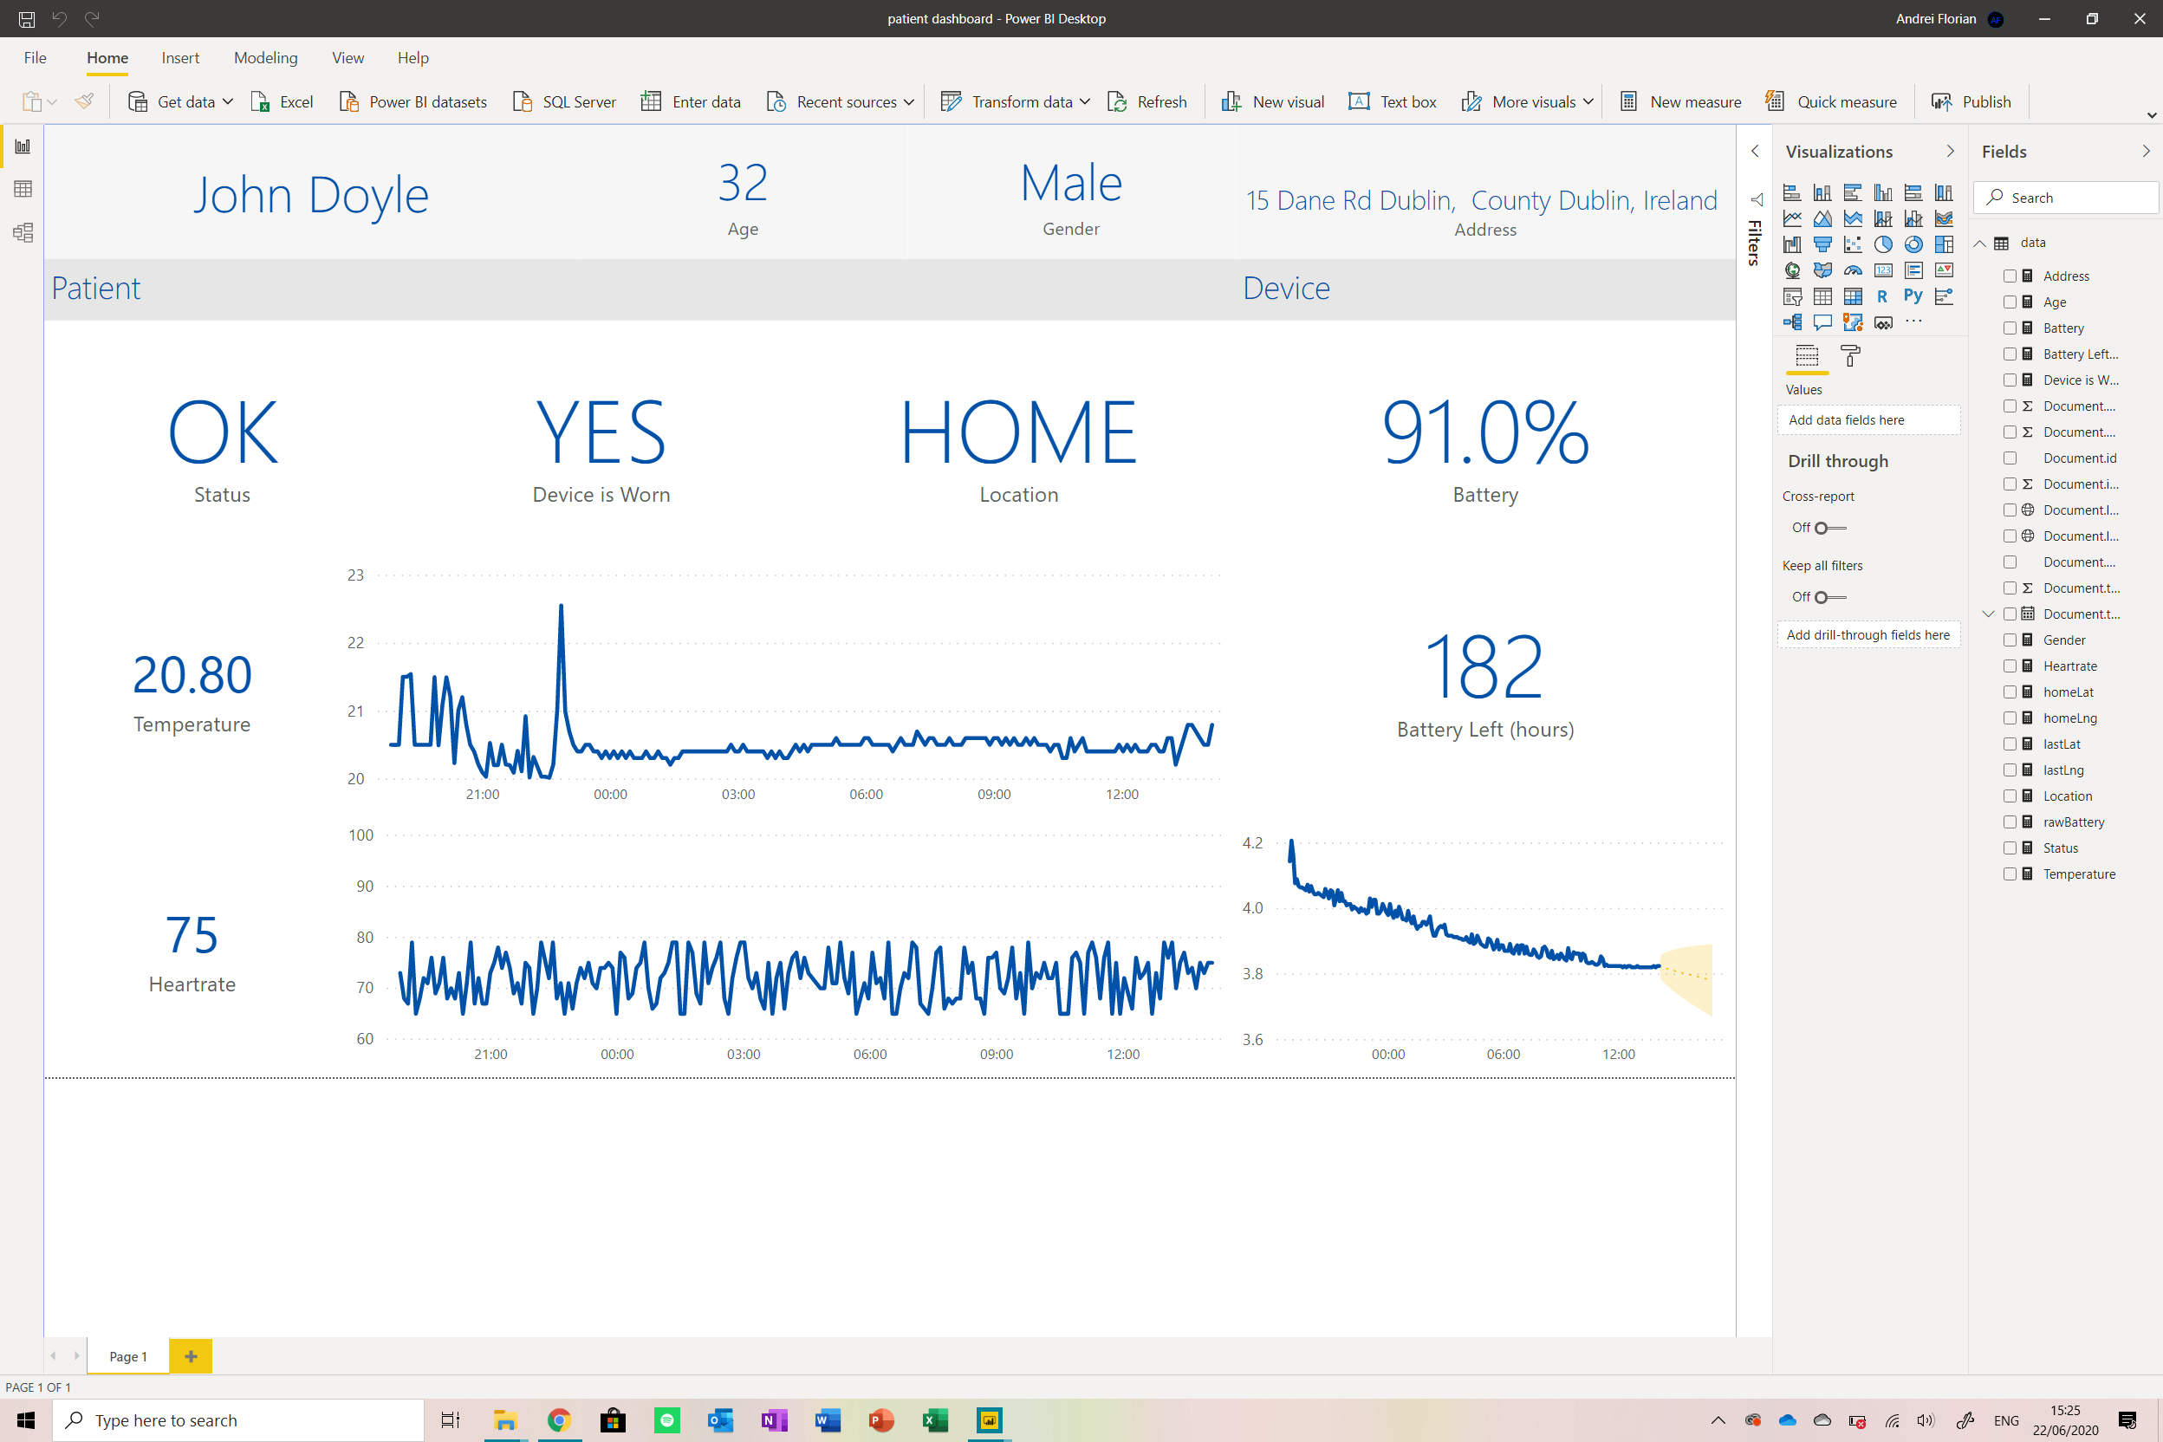2163x1442 pixels.
Task: Add a Gauge visual to the report
Action: [x=1854, y=272]
